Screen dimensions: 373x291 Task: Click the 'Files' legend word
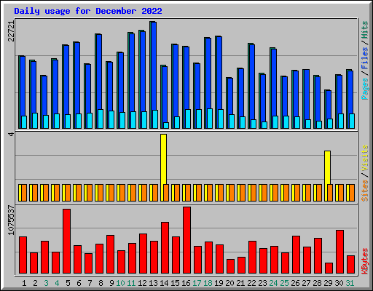[365, 58]
